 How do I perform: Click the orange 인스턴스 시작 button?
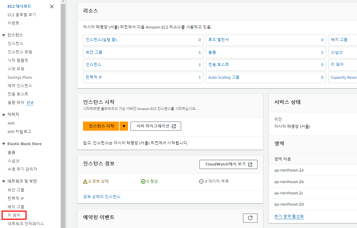coord(101,126)
